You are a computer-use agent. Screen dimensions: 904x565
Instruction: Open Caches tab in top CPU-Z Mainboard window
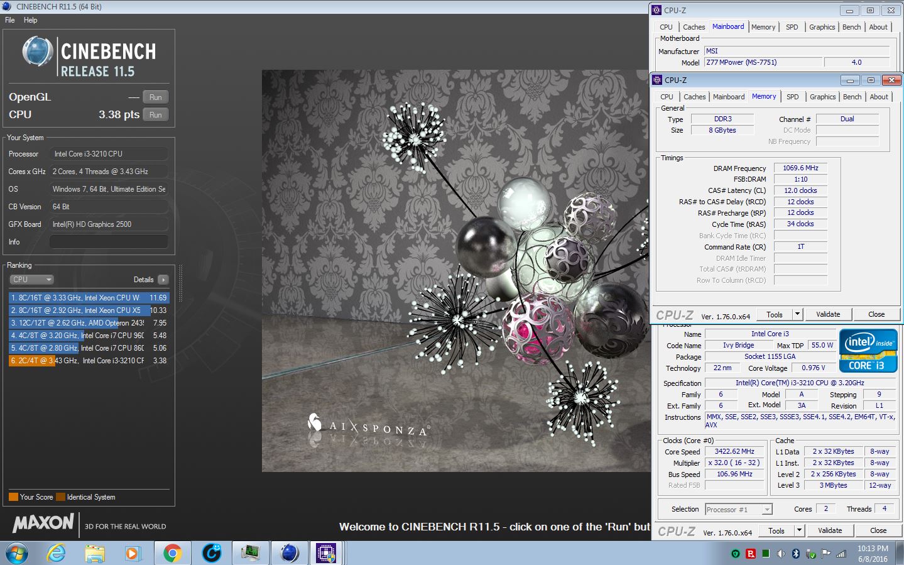pos(694,27)
